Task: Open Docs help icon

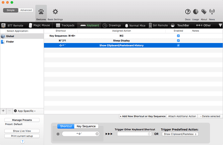Action: coord(188,12)
